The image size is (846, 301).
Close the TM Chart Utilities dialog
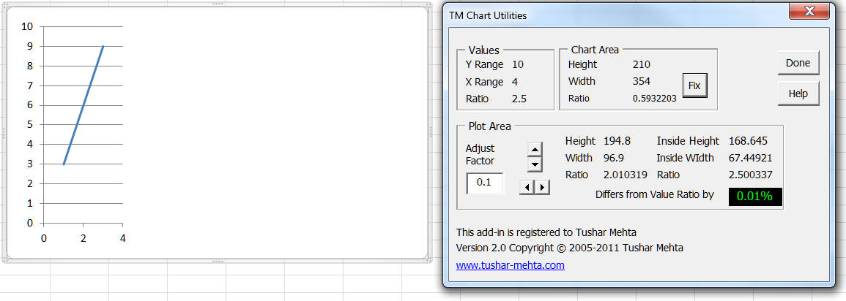click(x=809, y=12)
